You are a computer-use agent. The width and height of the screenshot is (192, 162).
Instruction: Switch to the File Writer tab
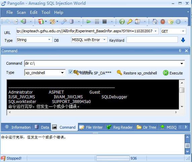click(x=91, y=127)
